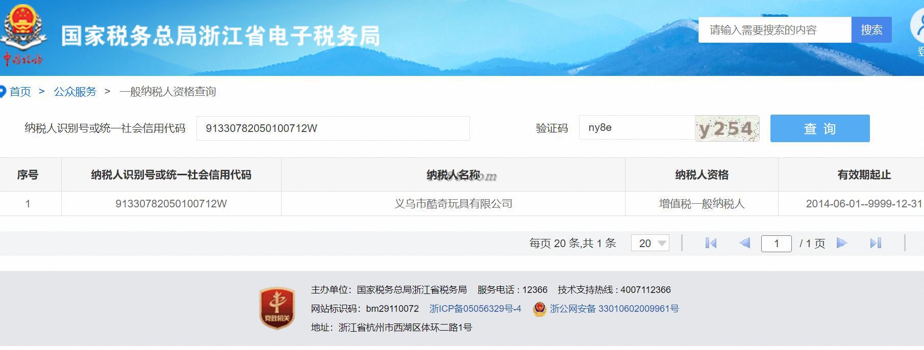Image resolution: width=924 pixels, height=350 pixels.
Task: Click the 纳税人资格 column header
Action: [x=702, y=175]
